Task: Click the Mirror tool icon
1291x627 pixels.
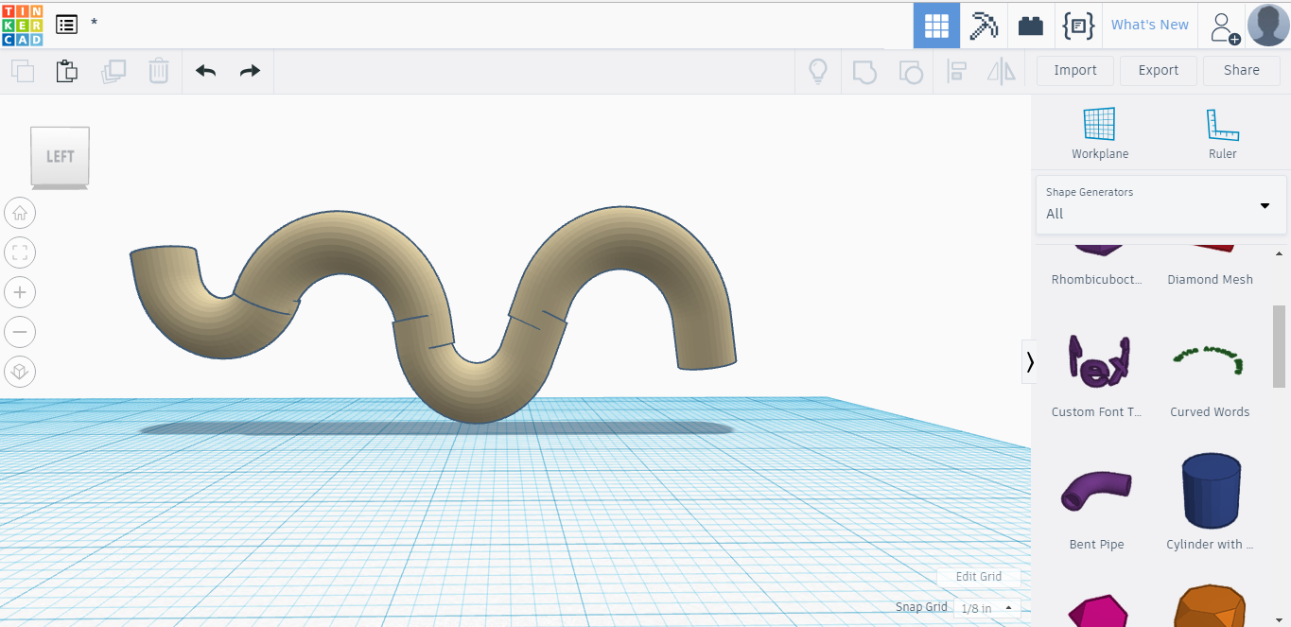Action: tap(1001, 71)
